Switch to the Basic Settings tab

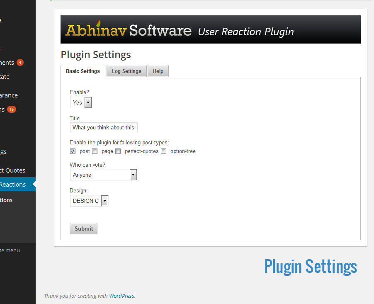pyautogui.click(x=83, y=71)
